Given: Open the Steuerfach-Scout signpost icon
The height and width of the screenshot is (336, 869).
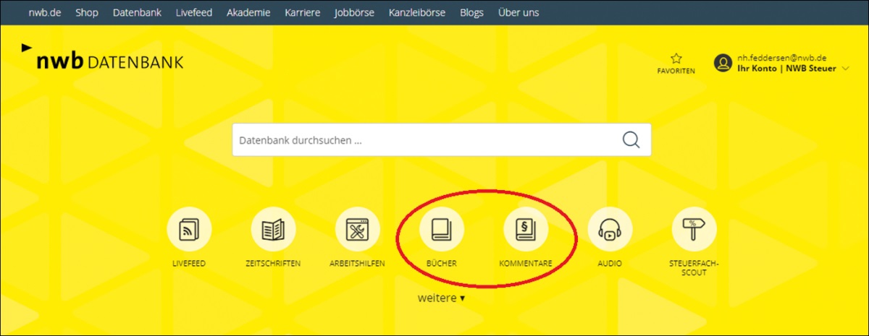Looking at the screenshot, I should click(694, 231).
